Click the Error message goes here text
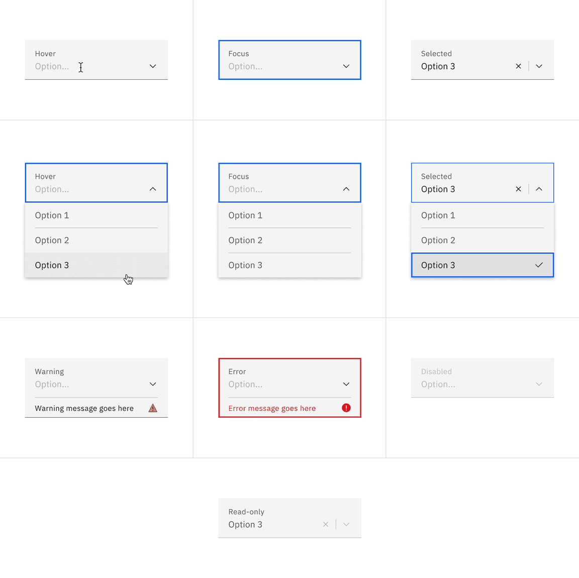Image resolution: width=579 pixels, height=578 pixels. pyautogui.click(x=272, y=408)
